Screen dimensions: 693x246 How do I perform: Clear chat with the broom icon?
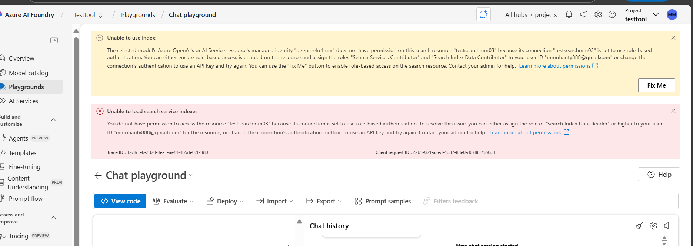click(x=639, y=226)
